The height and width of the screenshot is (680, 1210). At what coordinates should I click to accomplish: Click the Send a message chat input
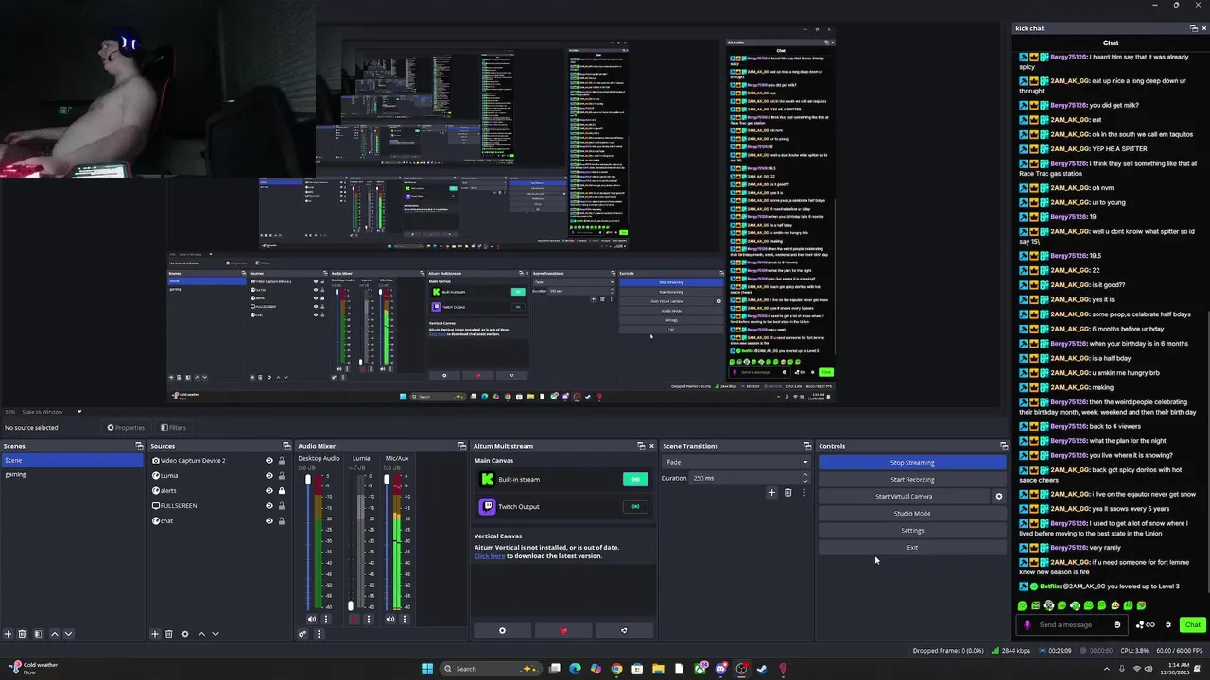(x=1072, y=624)
